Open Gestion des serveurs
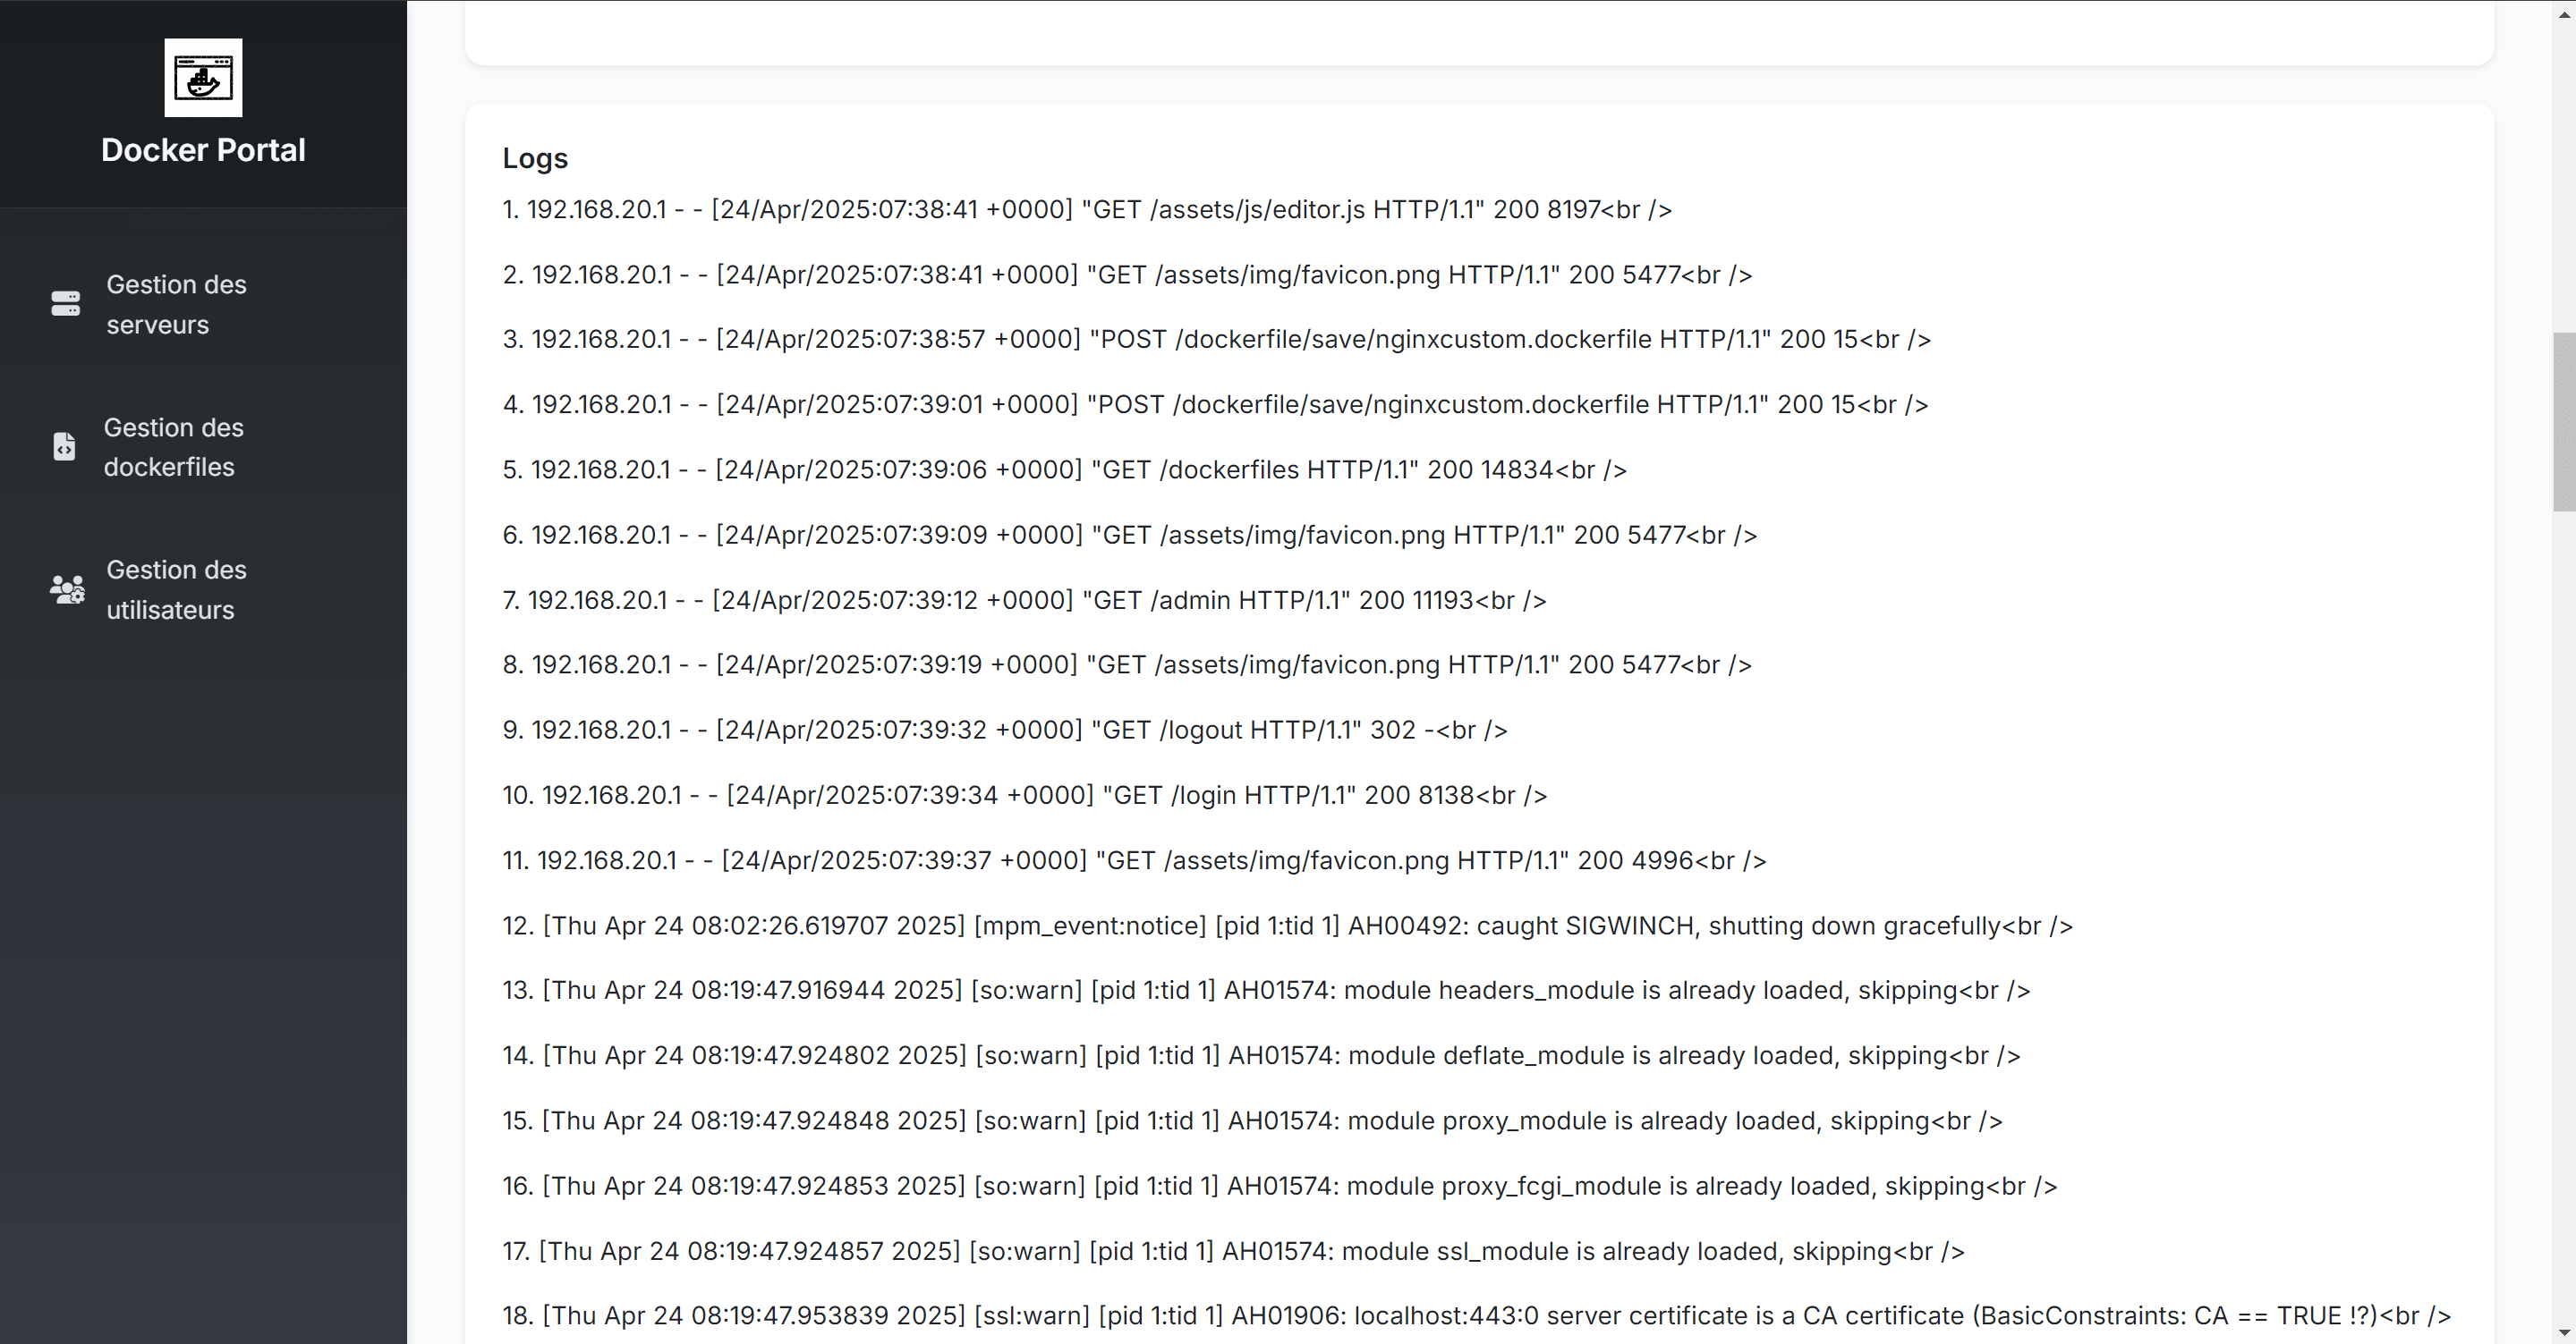Viewport: 2576px width, 1344px height. click(x=176, y=305)
